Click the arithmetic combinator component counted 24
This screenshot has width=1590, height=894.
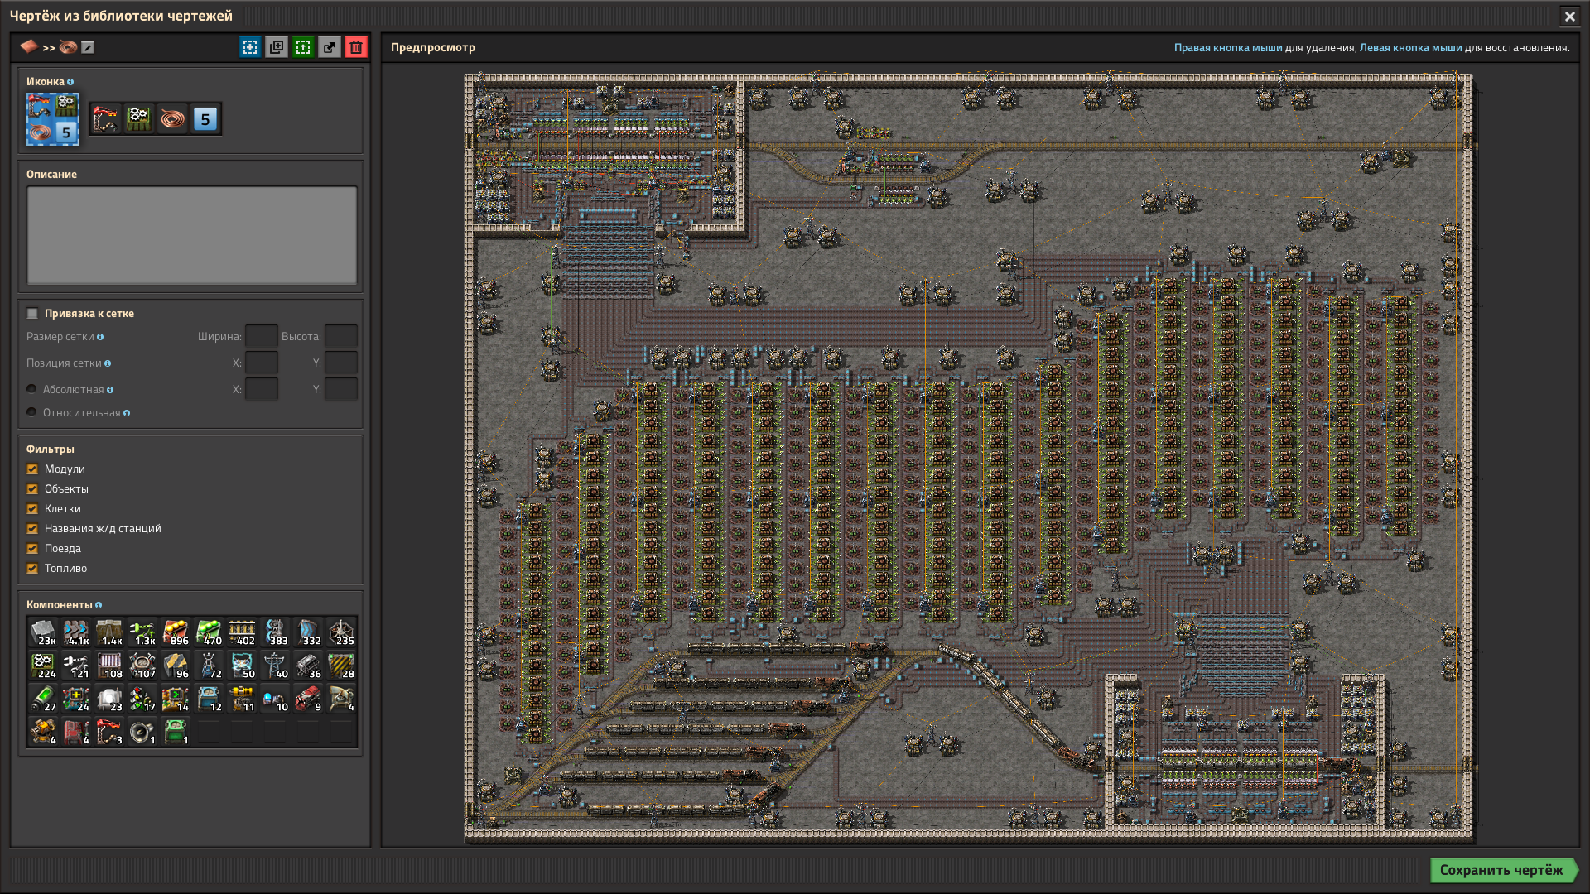[x=76, y=699]
